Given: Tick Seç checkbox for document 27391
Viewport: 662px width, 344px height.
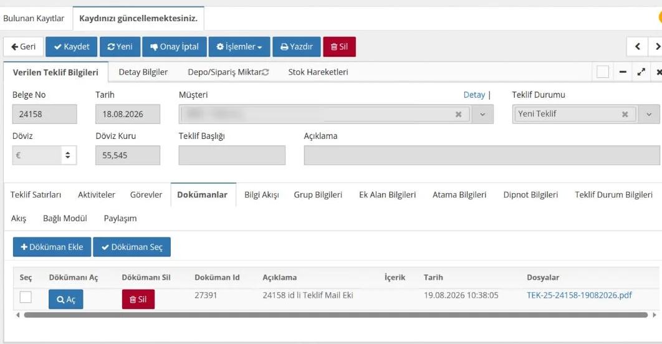Looking at the screenshot, I should (26, 297).
